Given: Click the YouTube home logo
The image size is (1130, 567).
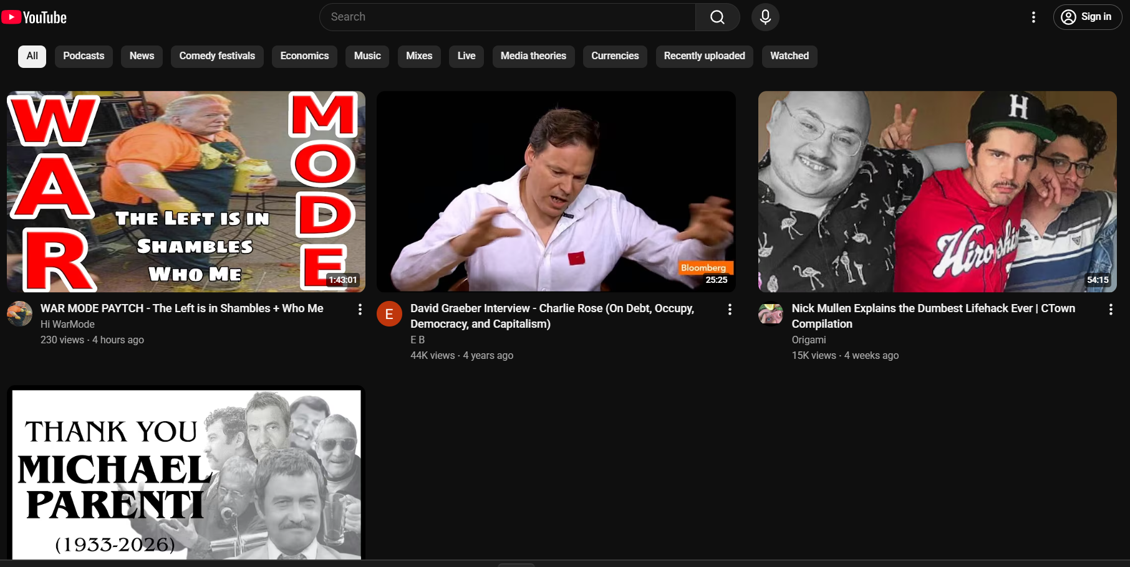Looking at the screenshot, I should coord(34,17).
